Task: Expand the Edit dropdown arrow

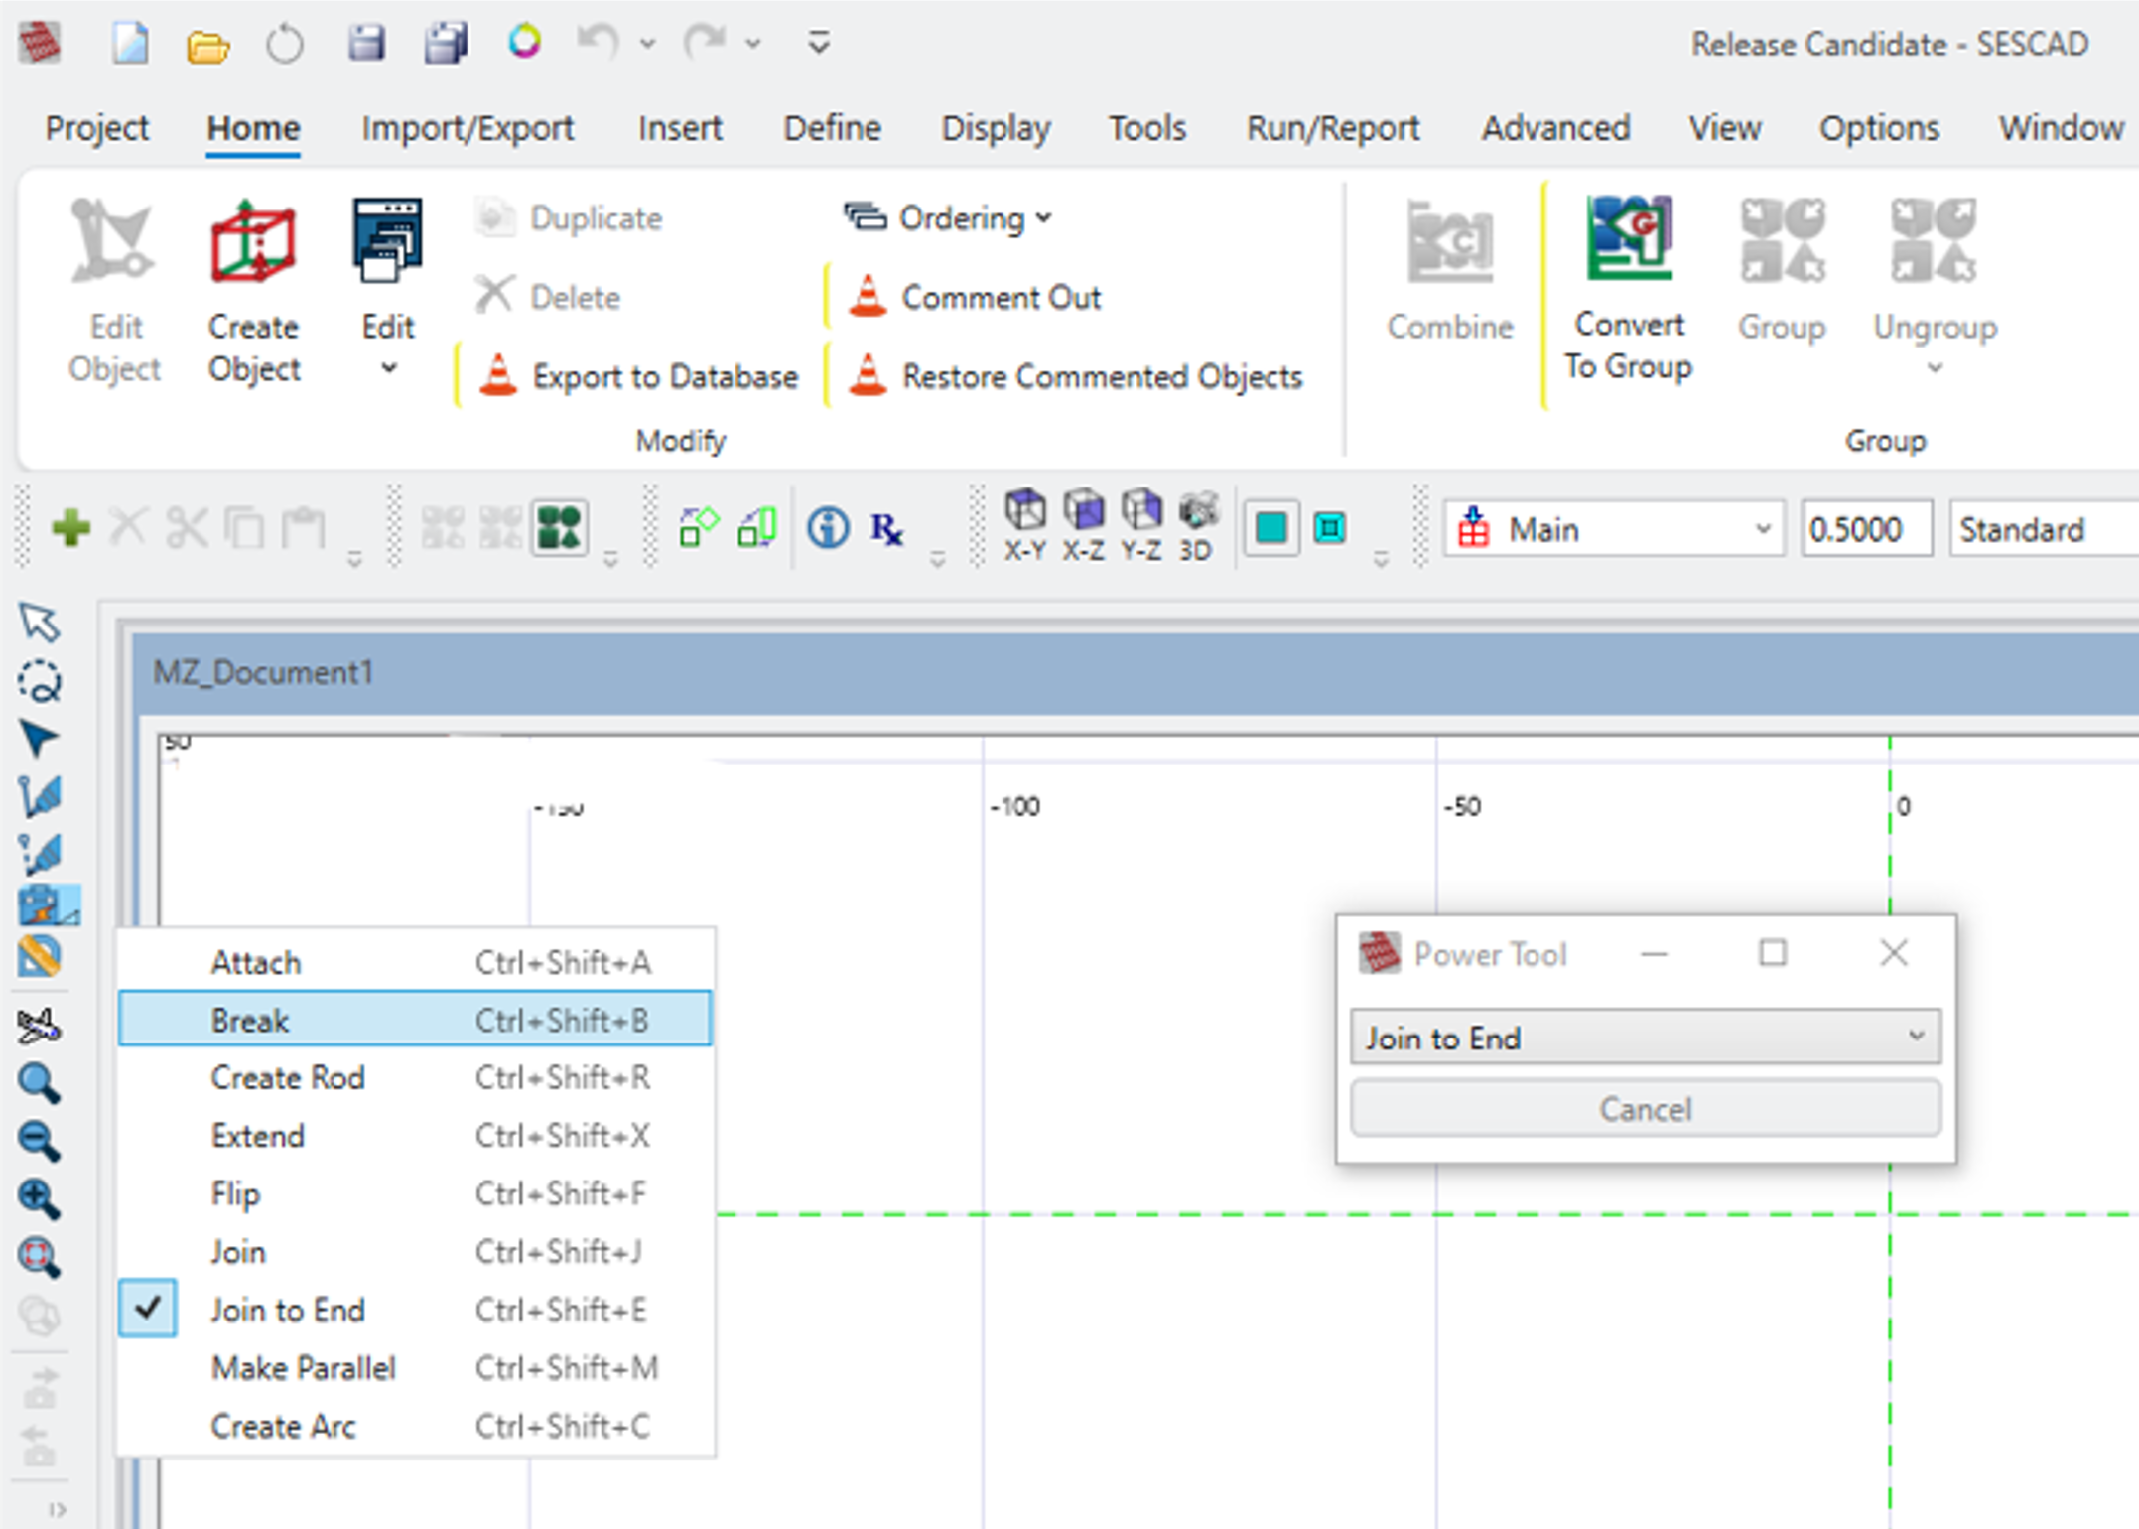Action: pyautogui.click(x=388, y=368)
